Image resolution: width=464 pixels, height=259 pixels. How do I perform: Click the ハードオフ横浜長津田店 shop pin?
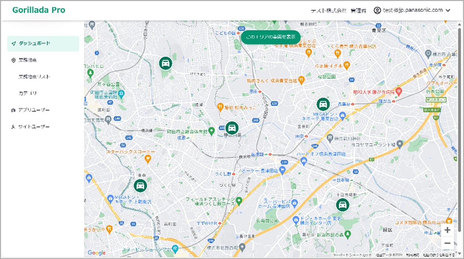(x=304, y=161)
